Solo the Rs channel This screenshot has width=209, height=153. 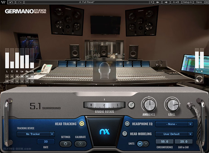point(27,81)
